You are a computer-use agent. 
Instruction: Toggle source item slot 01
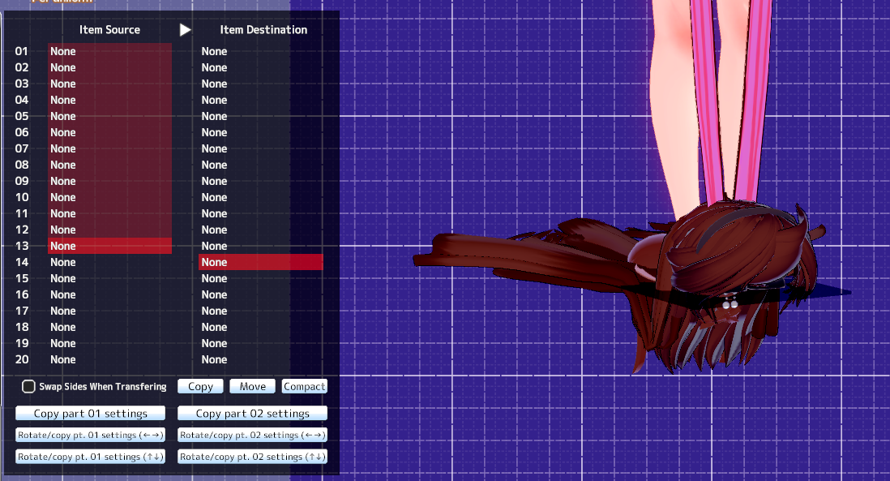109,51
